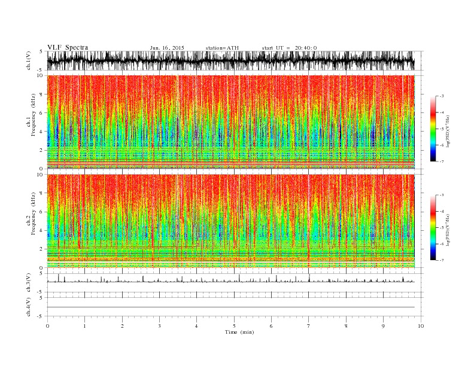Click the "-5" label on ch.1 colorbar
The image size is (474, 366).
441,129
